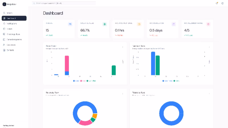
Task: Click the Customers people icon in sidebar
Action: (4, 45)
